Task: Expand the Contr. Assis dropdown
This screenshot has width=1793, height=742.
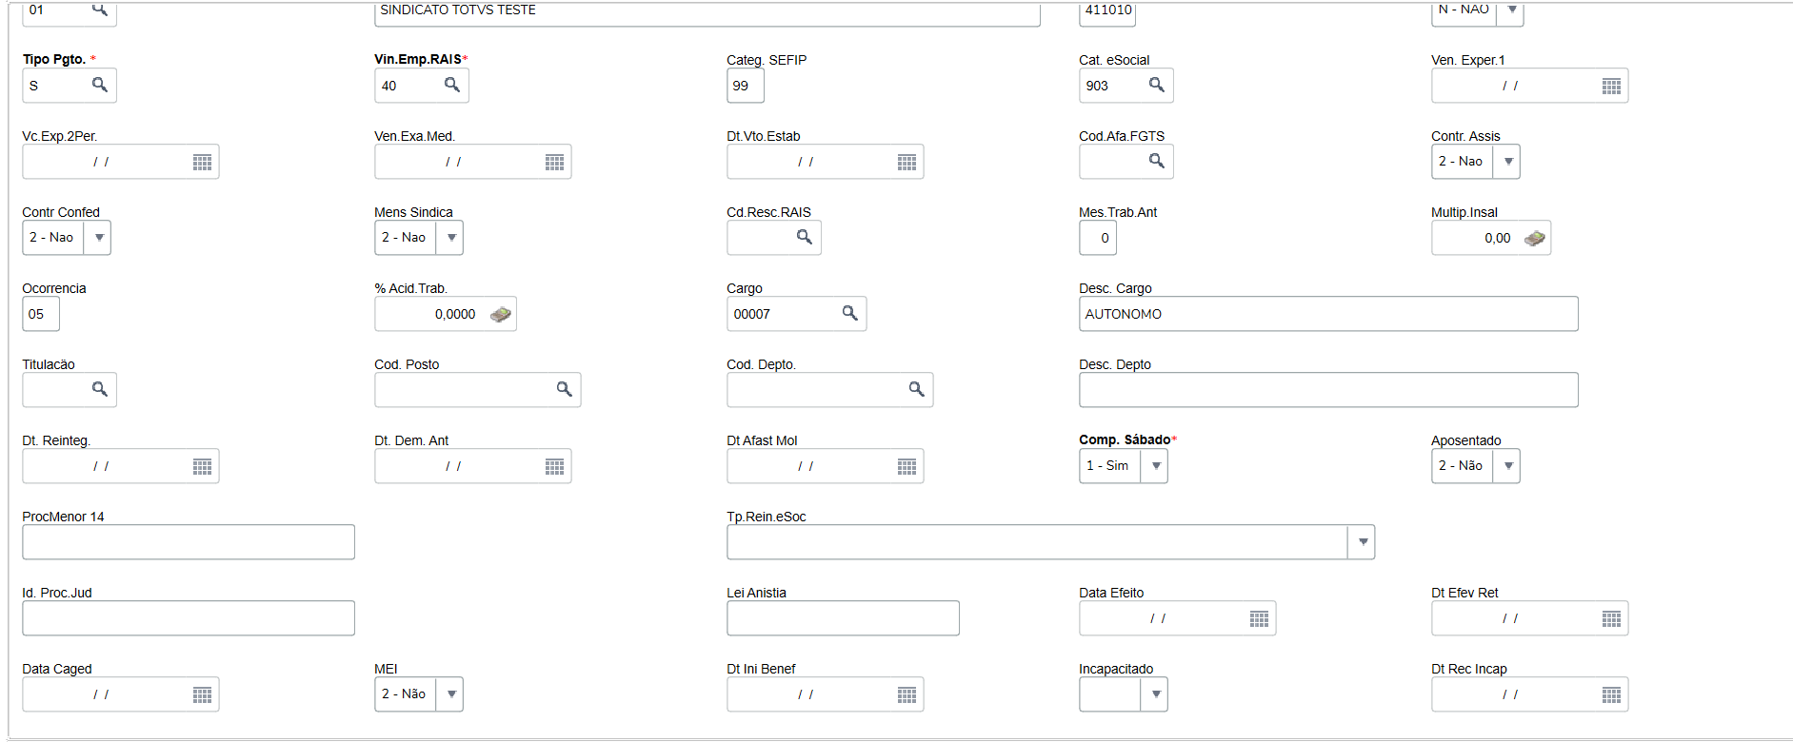Action: pyautogui.click(x=1508, y=162)
